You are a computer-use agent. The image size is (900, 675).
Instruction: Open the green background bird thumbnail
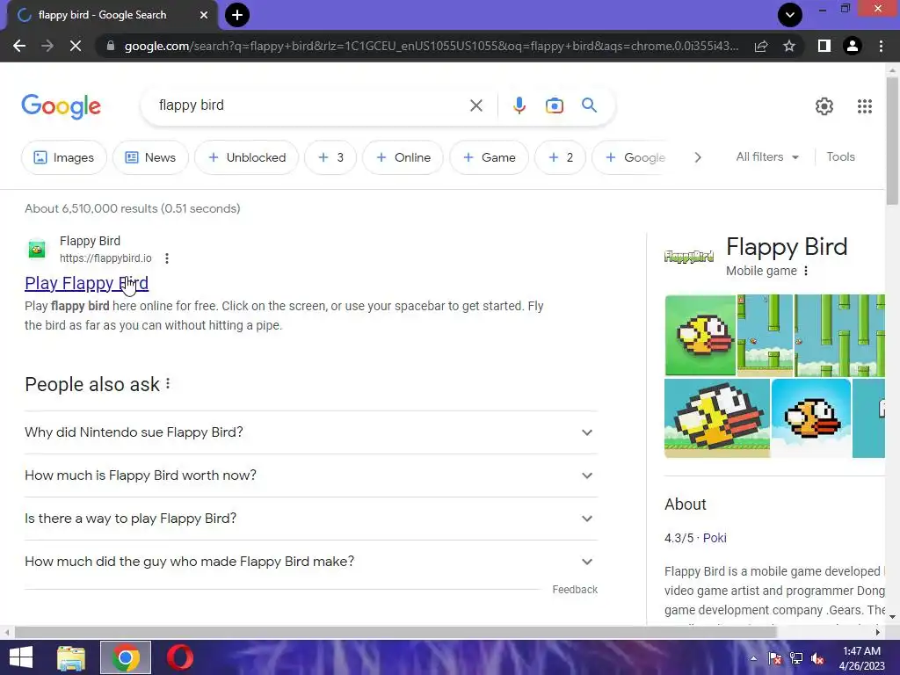click(700, 335)
